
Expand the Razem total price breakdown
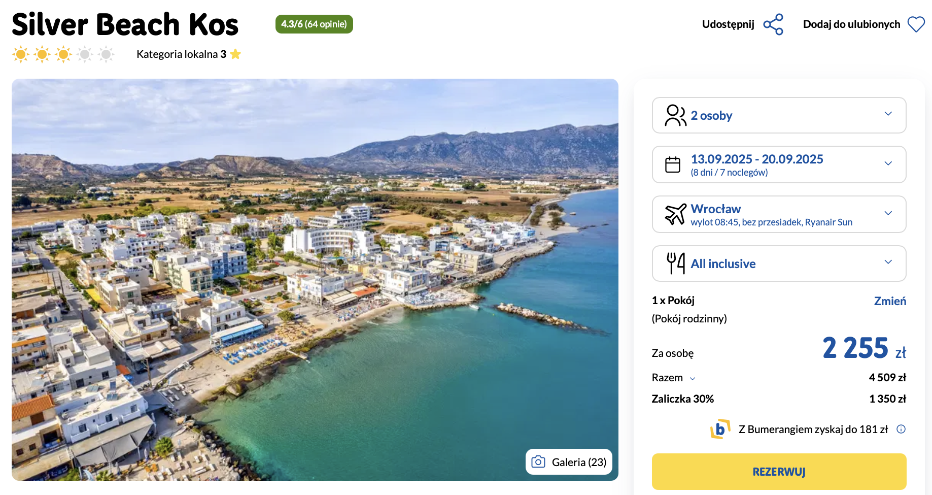click(693, 379)
